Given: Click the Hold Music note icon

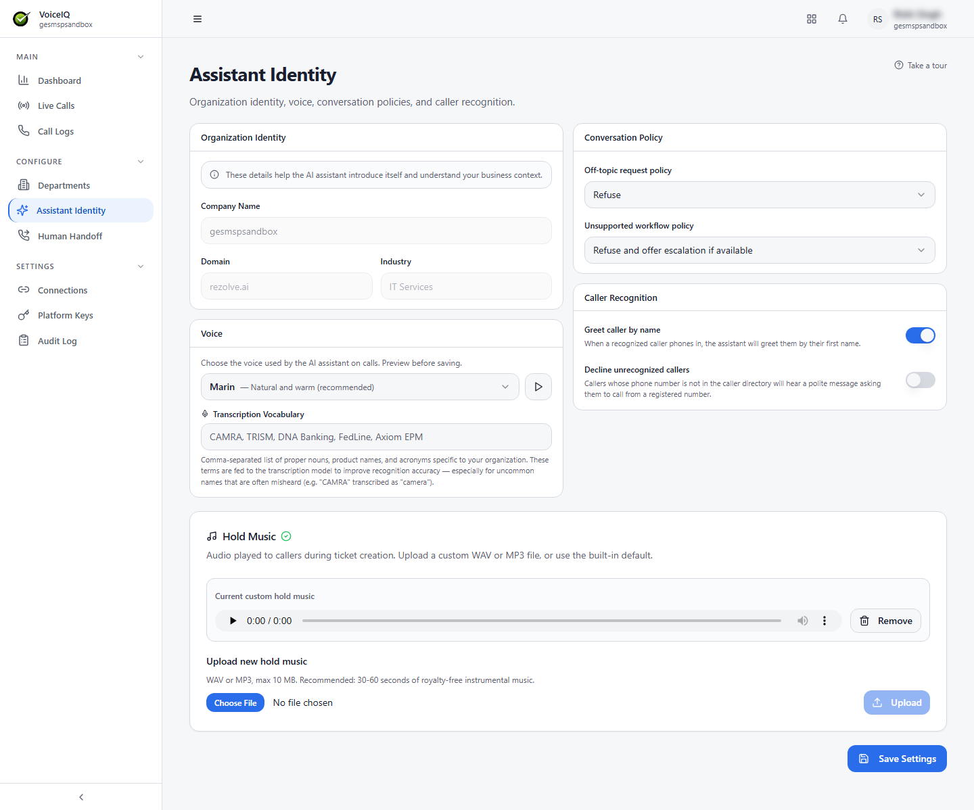Looking at the screenshot, I should 212,536.
